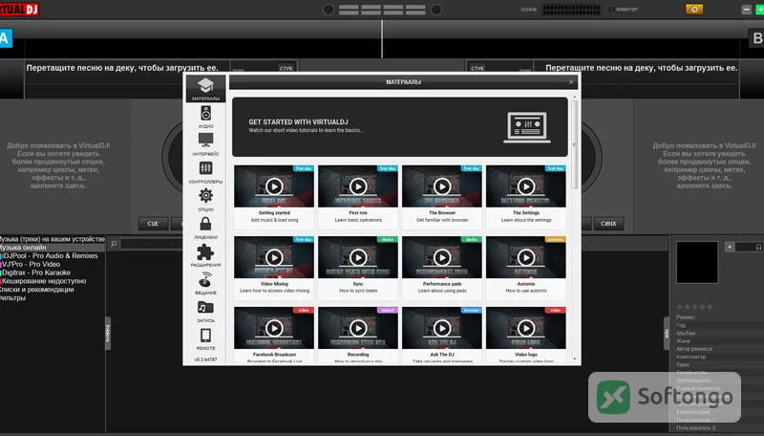The width and height of the screenshot is (764, 436).
Task: Select deck B label
Action: click(x=756, y=38)
